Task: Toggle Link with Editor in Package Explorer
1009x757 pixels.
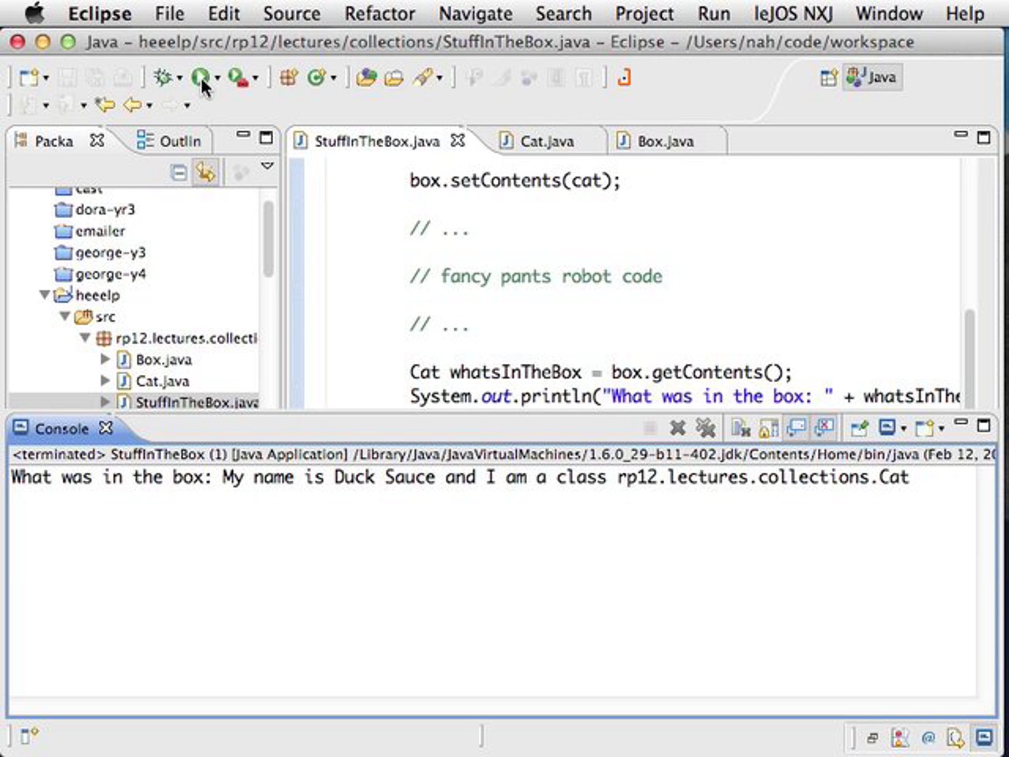Action: (x=205, y=172)
